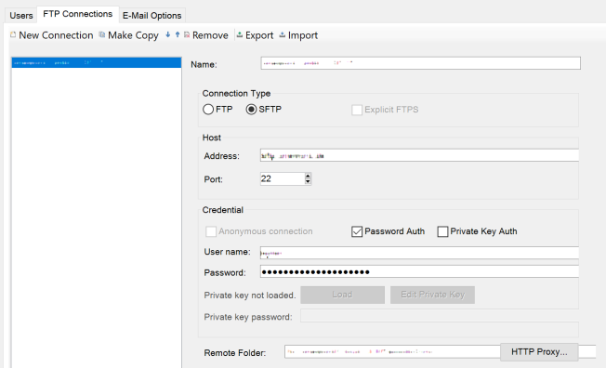Click the Private key password field
The width and height of the screenshot is (606, 368).
pyautogui.click(x=440, y=316)
